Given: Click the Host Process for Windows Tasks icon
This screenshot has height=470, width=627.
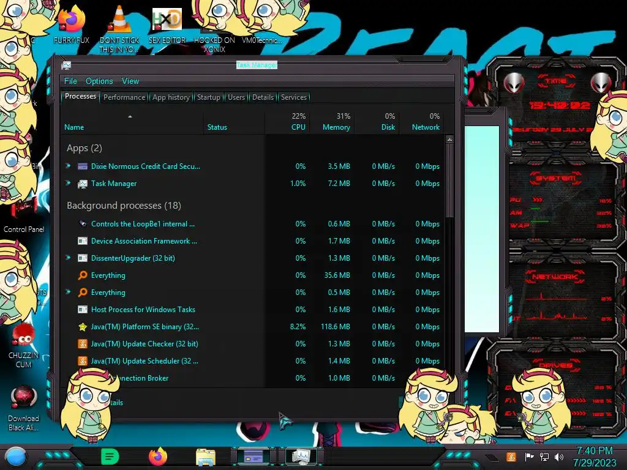Looking at the screenshot, I should (x=83, y=309).
